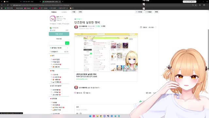Open the bookmarks folder at bar end
This screenshot has width=209, height=118.
click(72, 8)
